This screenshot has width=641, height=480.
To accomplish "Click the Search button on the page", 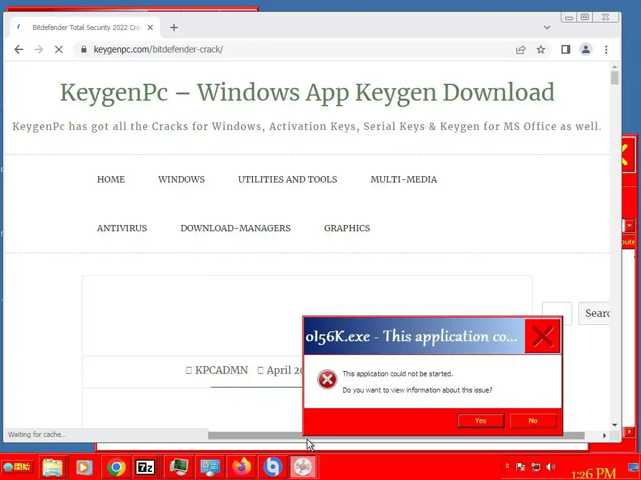I will (x=595, y=313).
